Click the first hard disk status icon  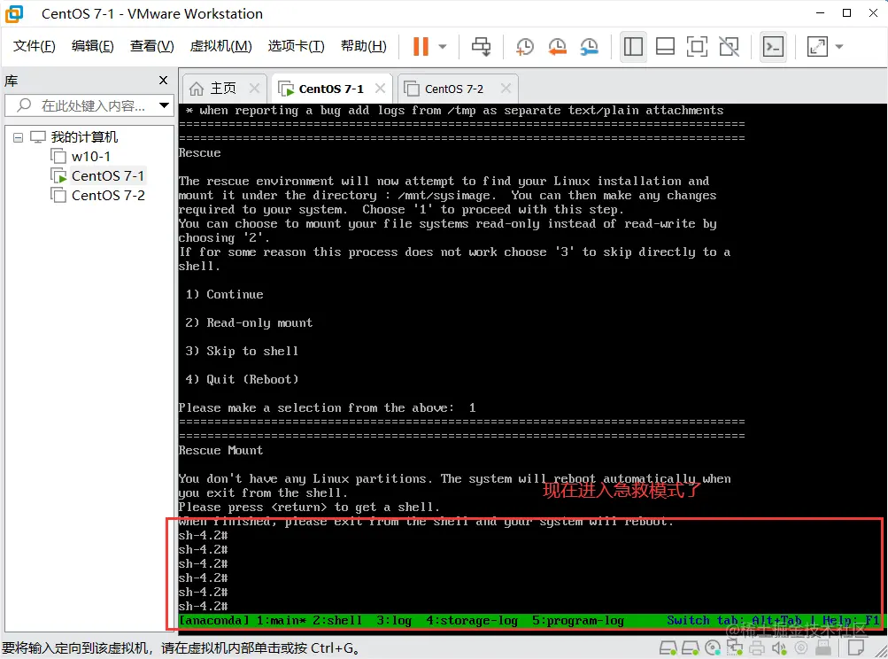pos(668,647)
